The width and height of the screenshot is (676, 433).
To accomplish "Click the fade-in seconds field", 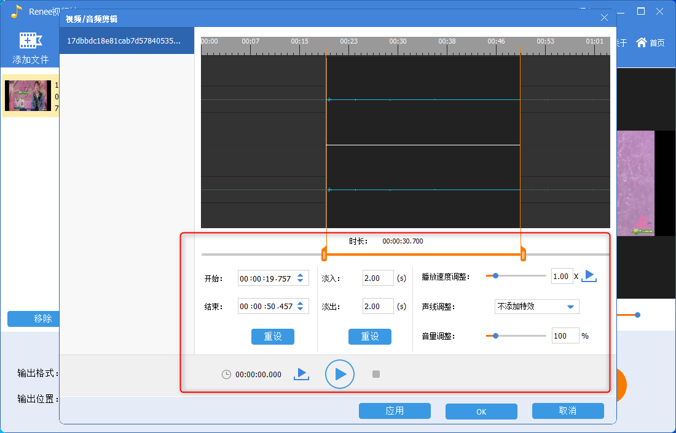I will click(378, 278).
